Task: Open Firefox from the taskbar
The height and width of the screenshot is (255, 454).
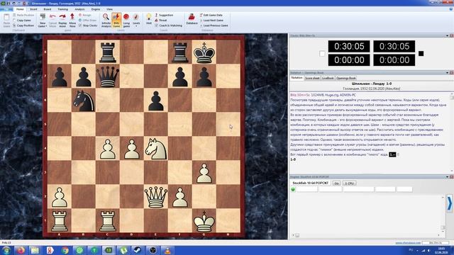Action: coord(21,250)
